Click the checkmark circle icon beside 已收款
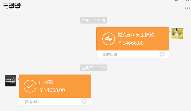Image resolution: width=191 pixels, height=111 pixels. click(30, 86)
